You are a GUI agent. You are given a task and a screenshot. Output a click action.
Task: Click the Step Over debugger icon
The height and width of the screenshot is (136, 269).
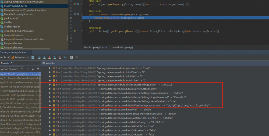click(x=39, y=57)
